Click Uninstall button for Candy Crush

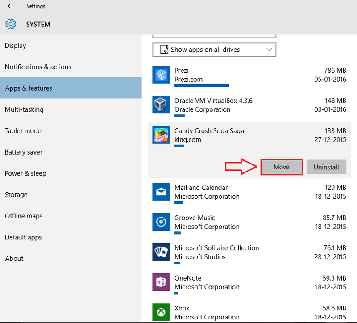[326, 167]
